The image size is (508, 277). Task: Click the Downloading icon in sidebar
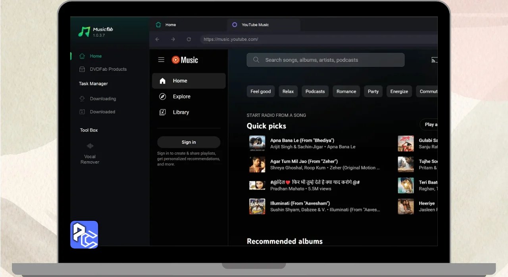pos(82,99)
